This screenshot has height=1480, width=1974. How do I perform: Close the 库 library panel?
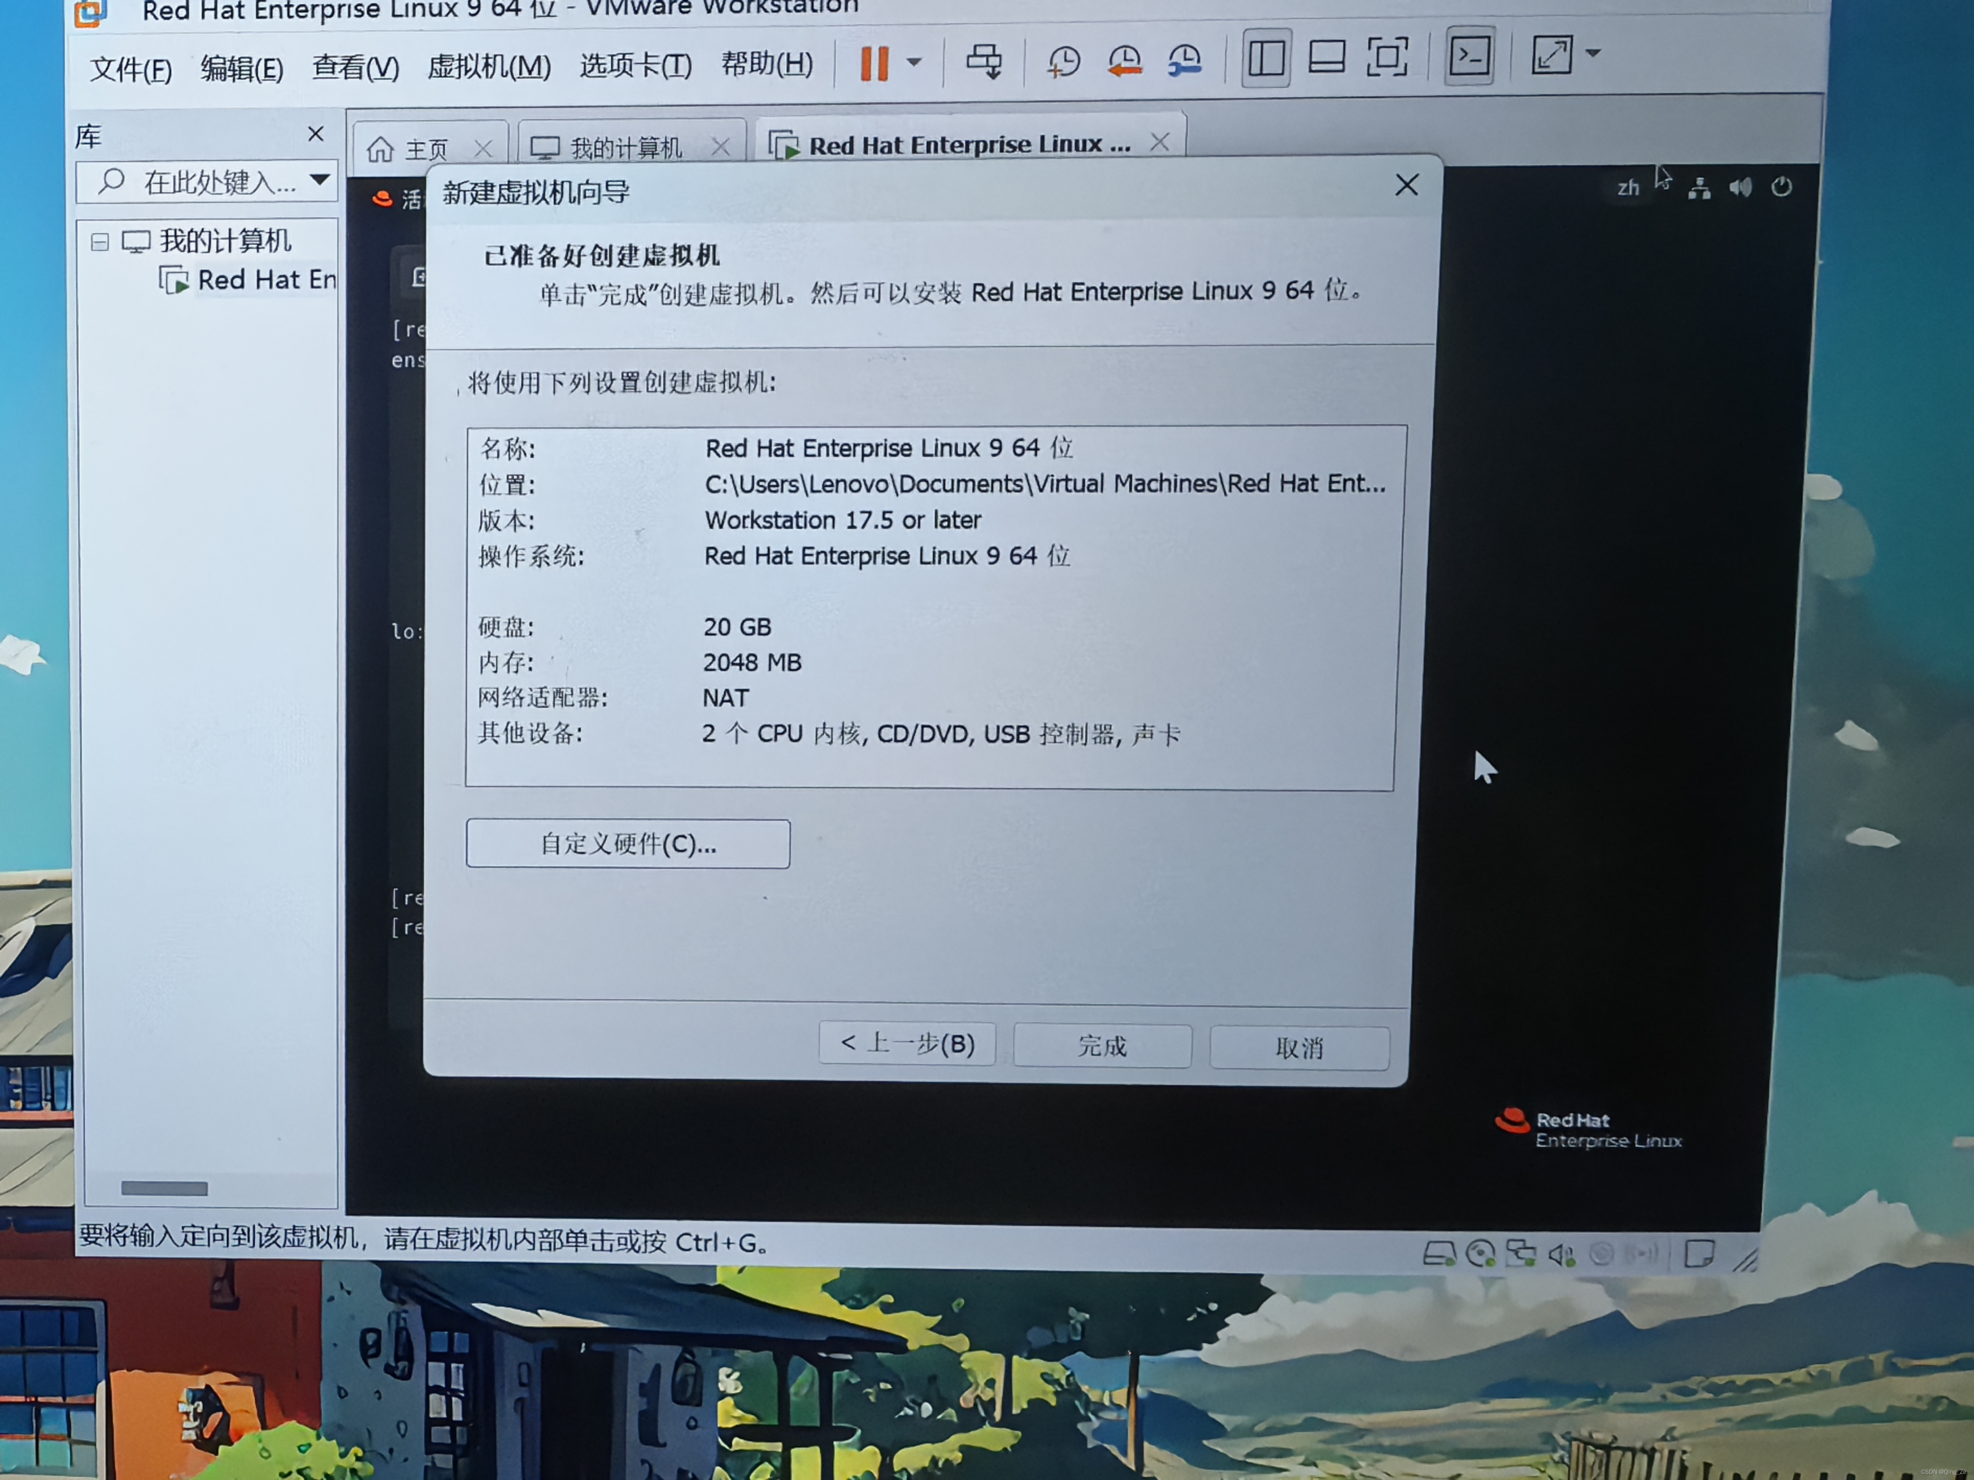click(x=315, y=135)
